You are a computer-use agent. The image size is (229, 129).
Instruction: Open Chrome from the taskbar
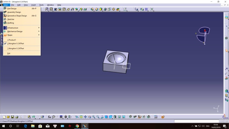point(77,126)
